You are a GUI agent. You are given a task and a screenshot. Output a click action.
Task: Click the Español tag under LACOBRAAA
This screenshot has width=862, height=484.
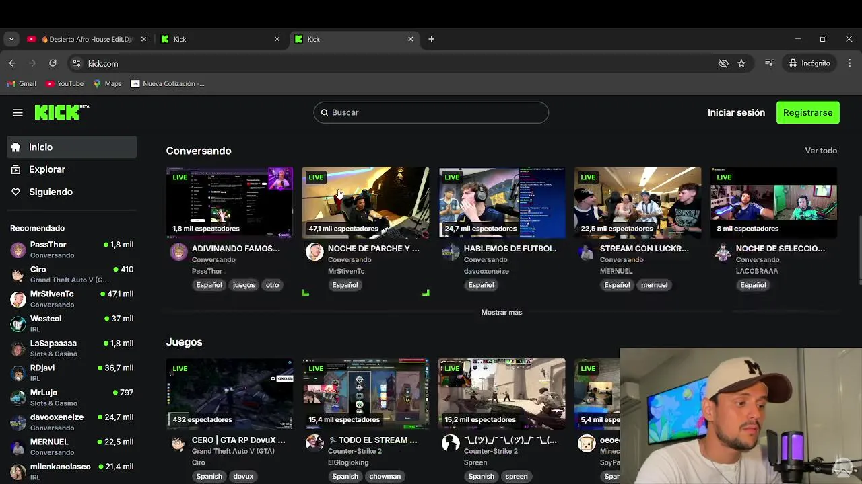pyautogui.click(x=753, y=285)
